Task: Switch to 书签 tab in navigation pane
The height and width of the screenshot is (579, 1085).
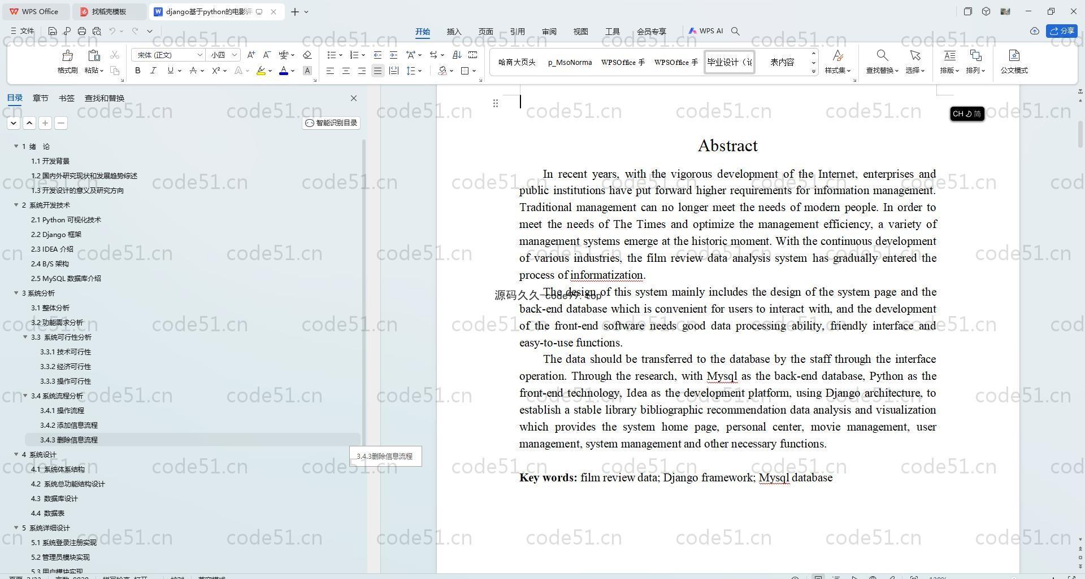Action: click(66, 98)
